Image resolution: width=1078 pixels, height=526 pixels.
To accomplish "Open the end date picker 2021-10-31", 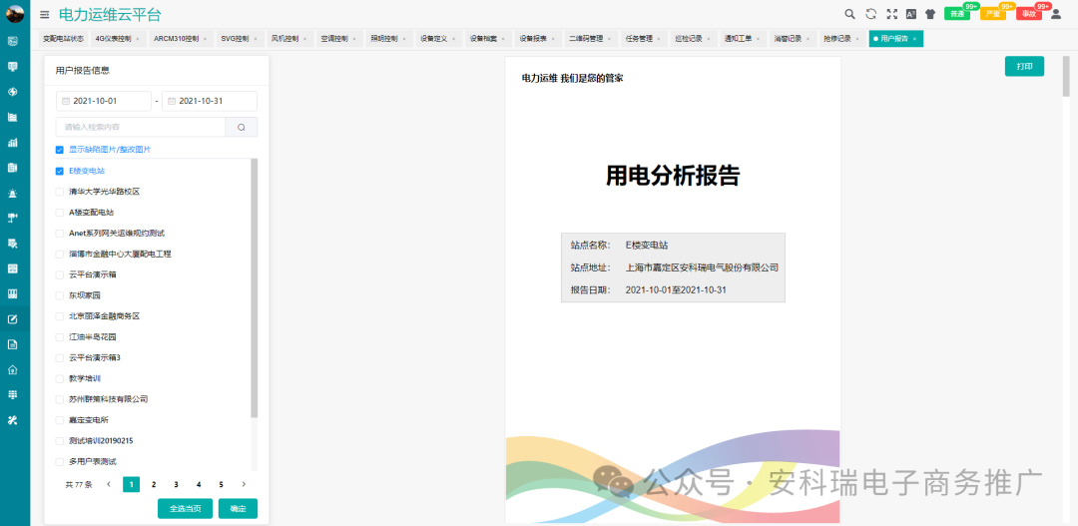I will (x=209, y=101).
